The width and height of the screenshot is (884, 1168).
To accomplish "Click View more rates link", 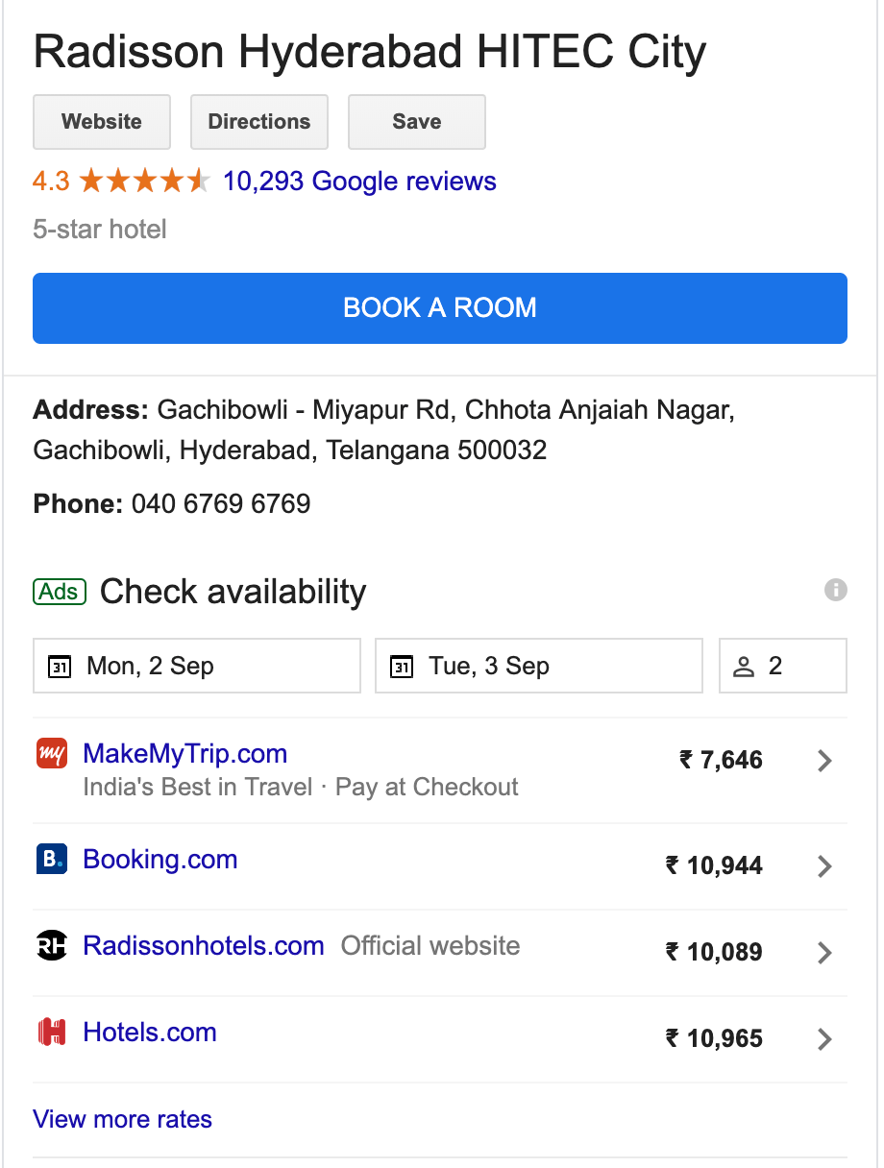I will (x=123, y=1119).
